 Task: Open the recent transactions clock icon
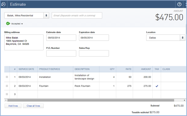[4, 4]
